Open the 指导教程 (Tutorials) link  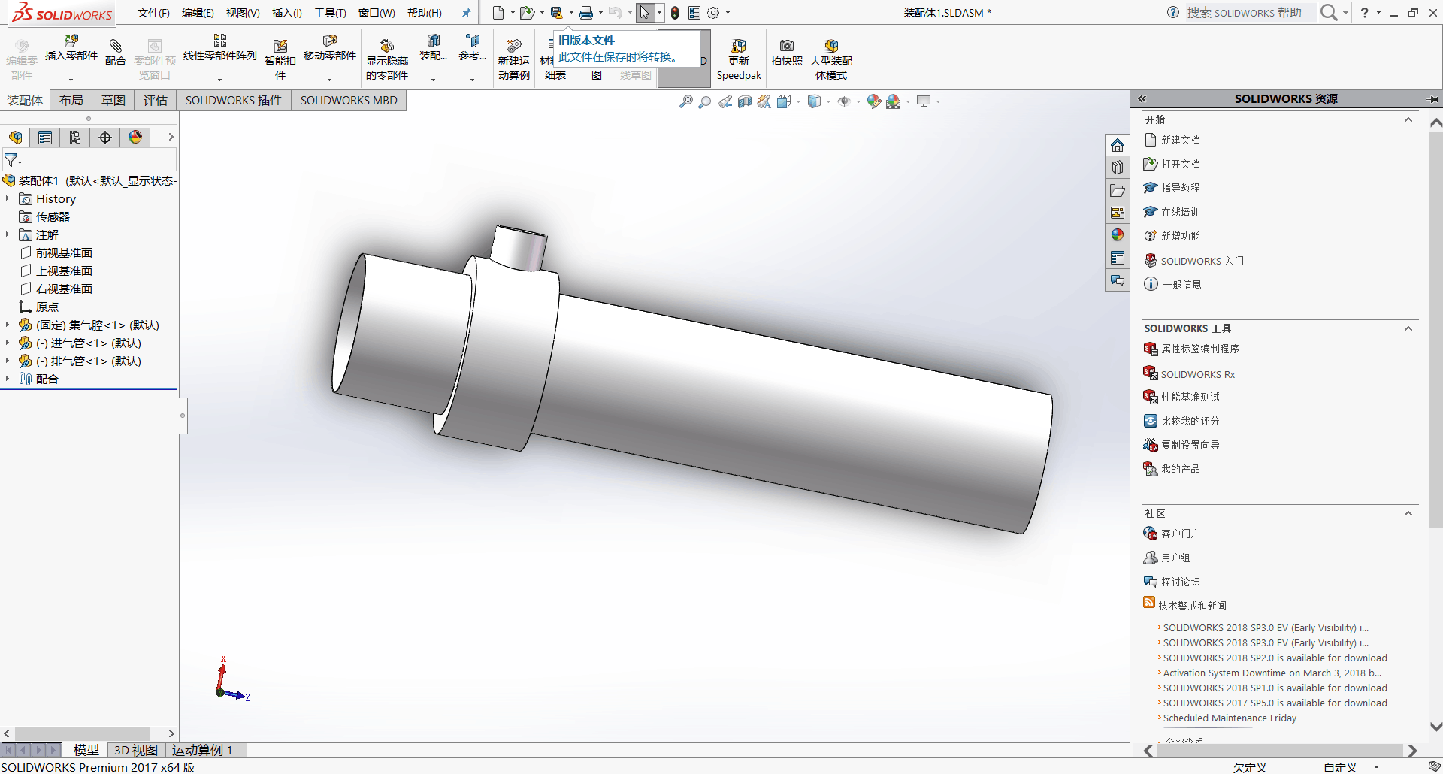click(1181, 188)
